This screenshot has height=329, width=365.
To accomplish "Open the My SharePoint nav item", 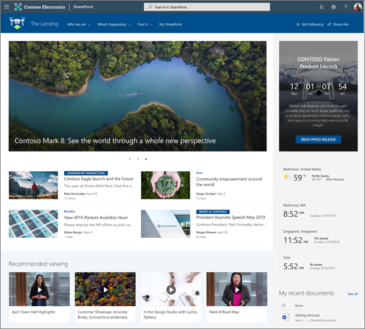I will tap(171, 25).
